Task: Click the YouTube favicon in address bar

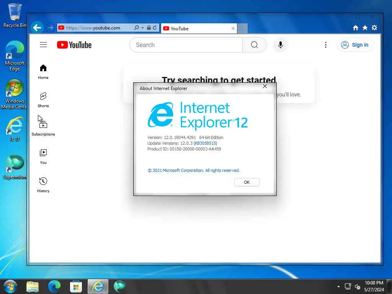Action: tap(61, 28)
